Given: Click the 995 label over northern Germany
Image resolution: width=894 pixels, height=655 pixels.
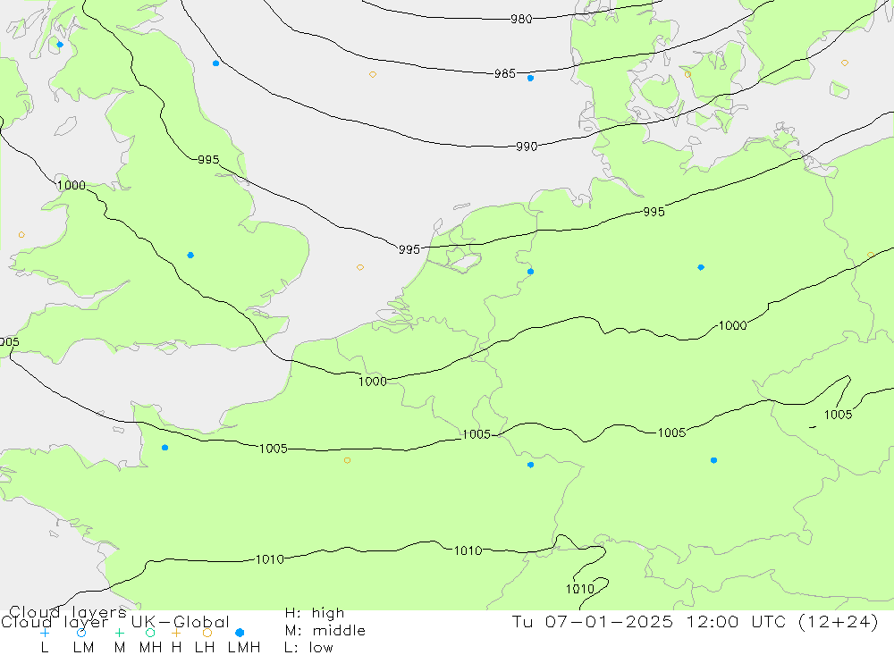Looking at the screenshot, I should coord(654,212).
